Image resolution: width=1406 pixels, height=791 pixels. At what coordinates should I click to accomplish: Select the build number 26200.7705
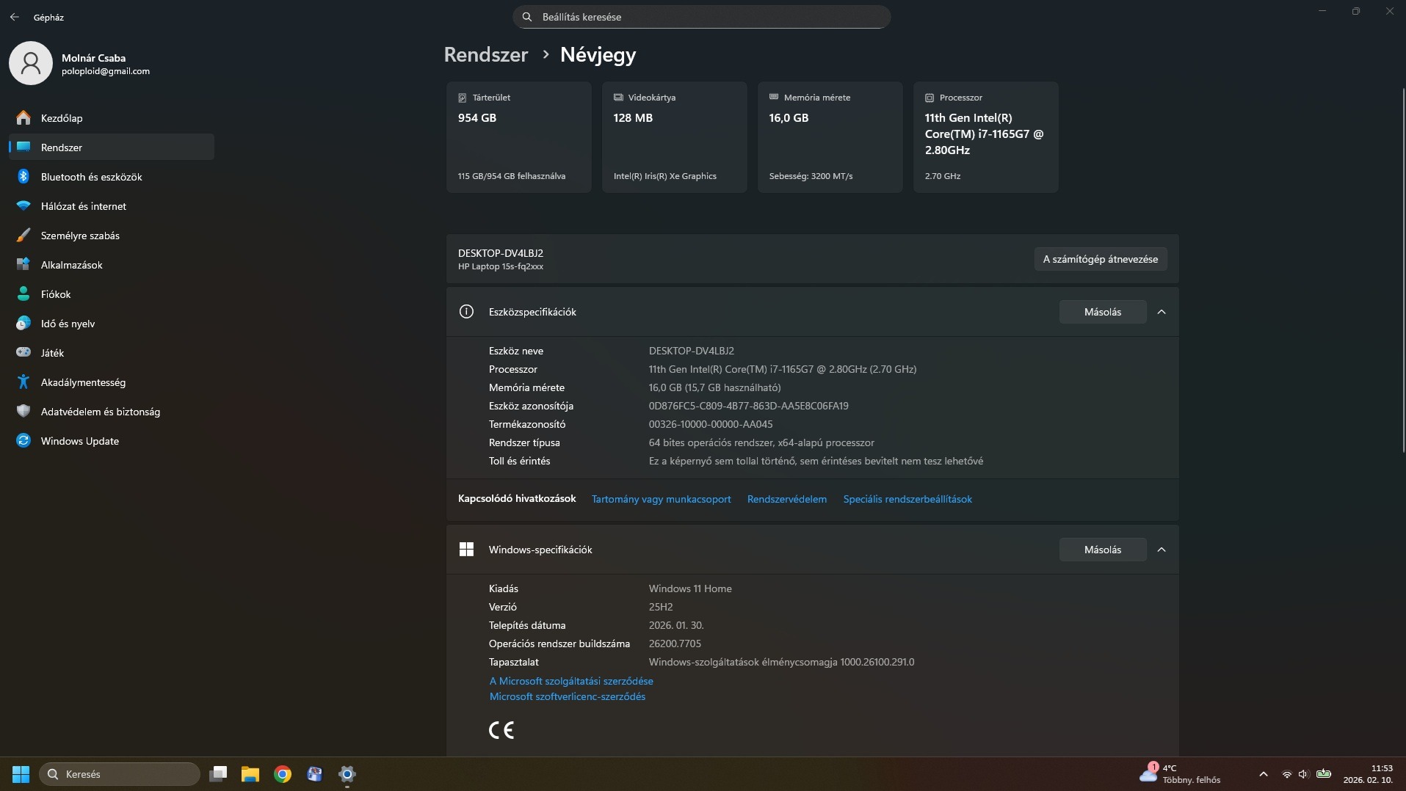[675, 644]
